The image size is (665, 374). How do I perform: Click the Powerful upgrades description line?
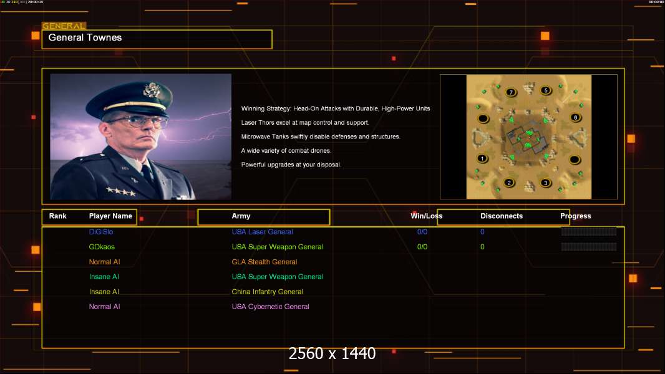[291, 165]
